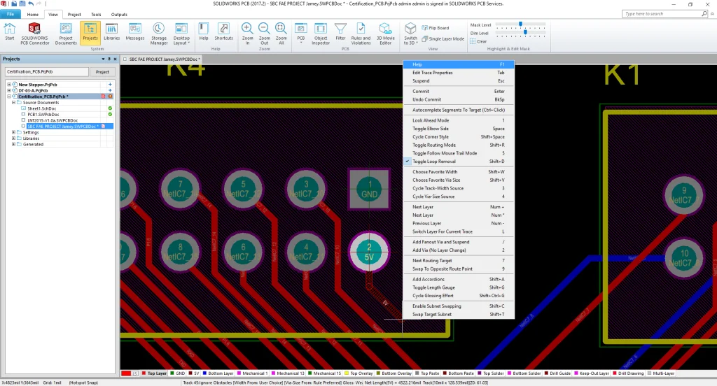This screenshot has height=386, width=717.
Task: Expand the New Stepper.PrjPcb project
Action: 9,84
